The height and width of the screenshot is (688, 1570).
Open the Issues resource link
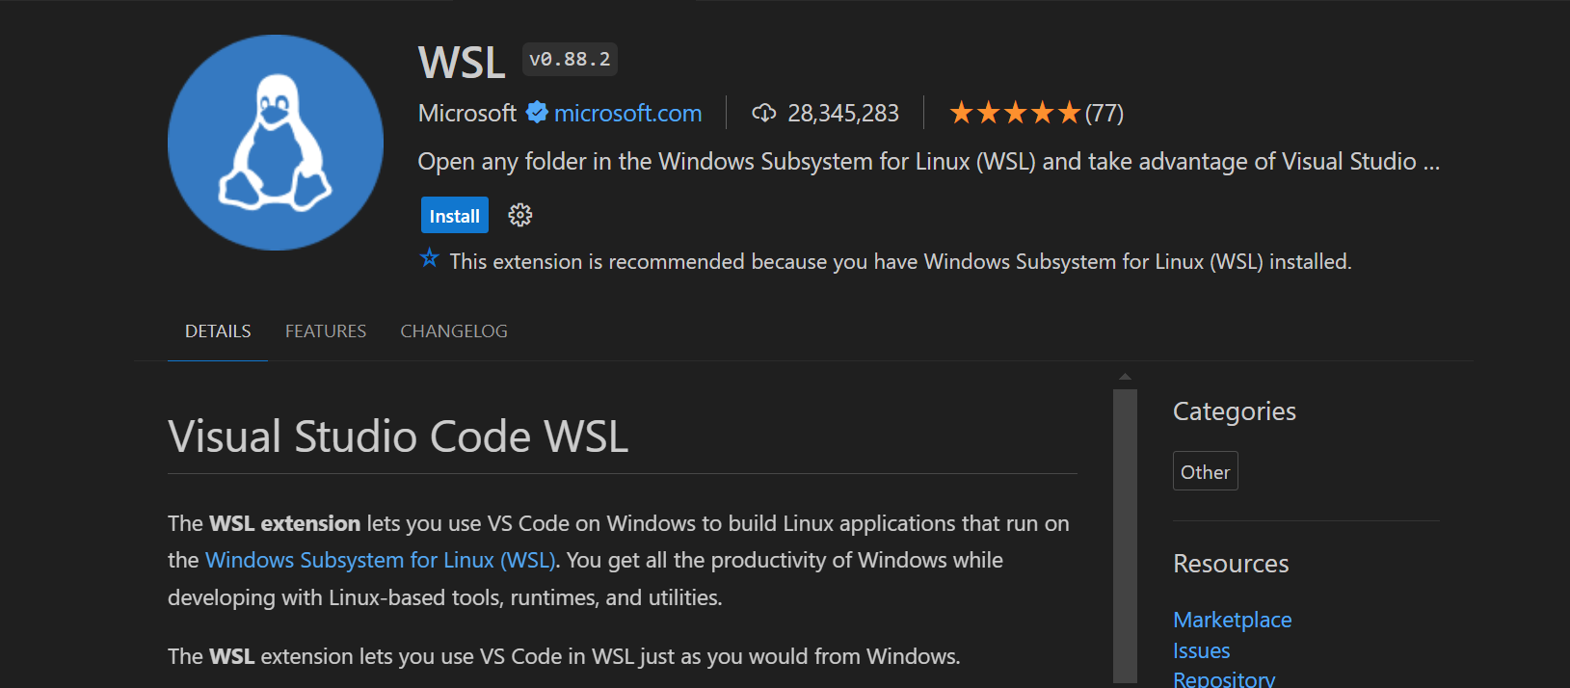coord(1202,651)
